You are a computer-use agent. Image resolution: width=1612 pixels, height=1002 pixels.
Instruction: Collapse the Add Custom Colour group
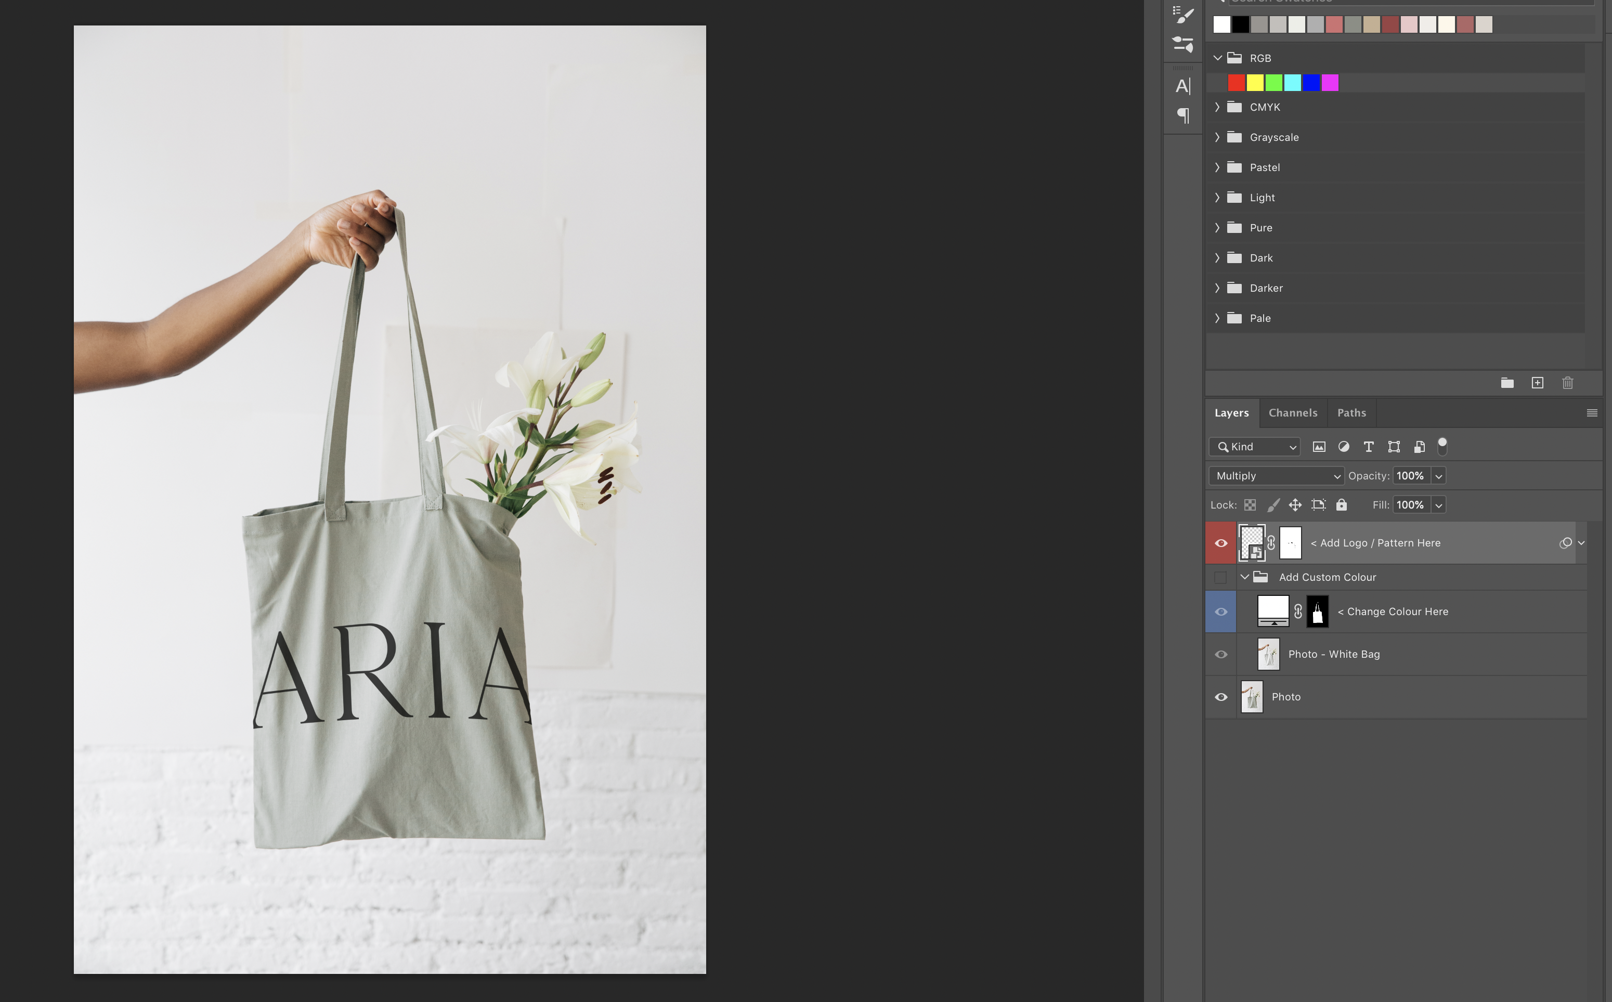point(1245,577)
